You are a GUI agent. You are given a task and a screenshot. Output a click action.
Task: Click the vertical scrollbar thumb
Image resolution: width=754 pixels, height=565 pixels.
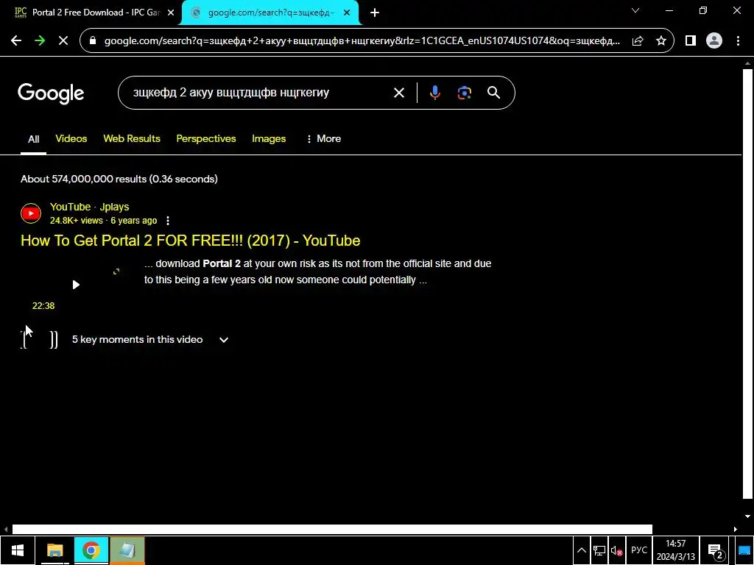(747, 283)
